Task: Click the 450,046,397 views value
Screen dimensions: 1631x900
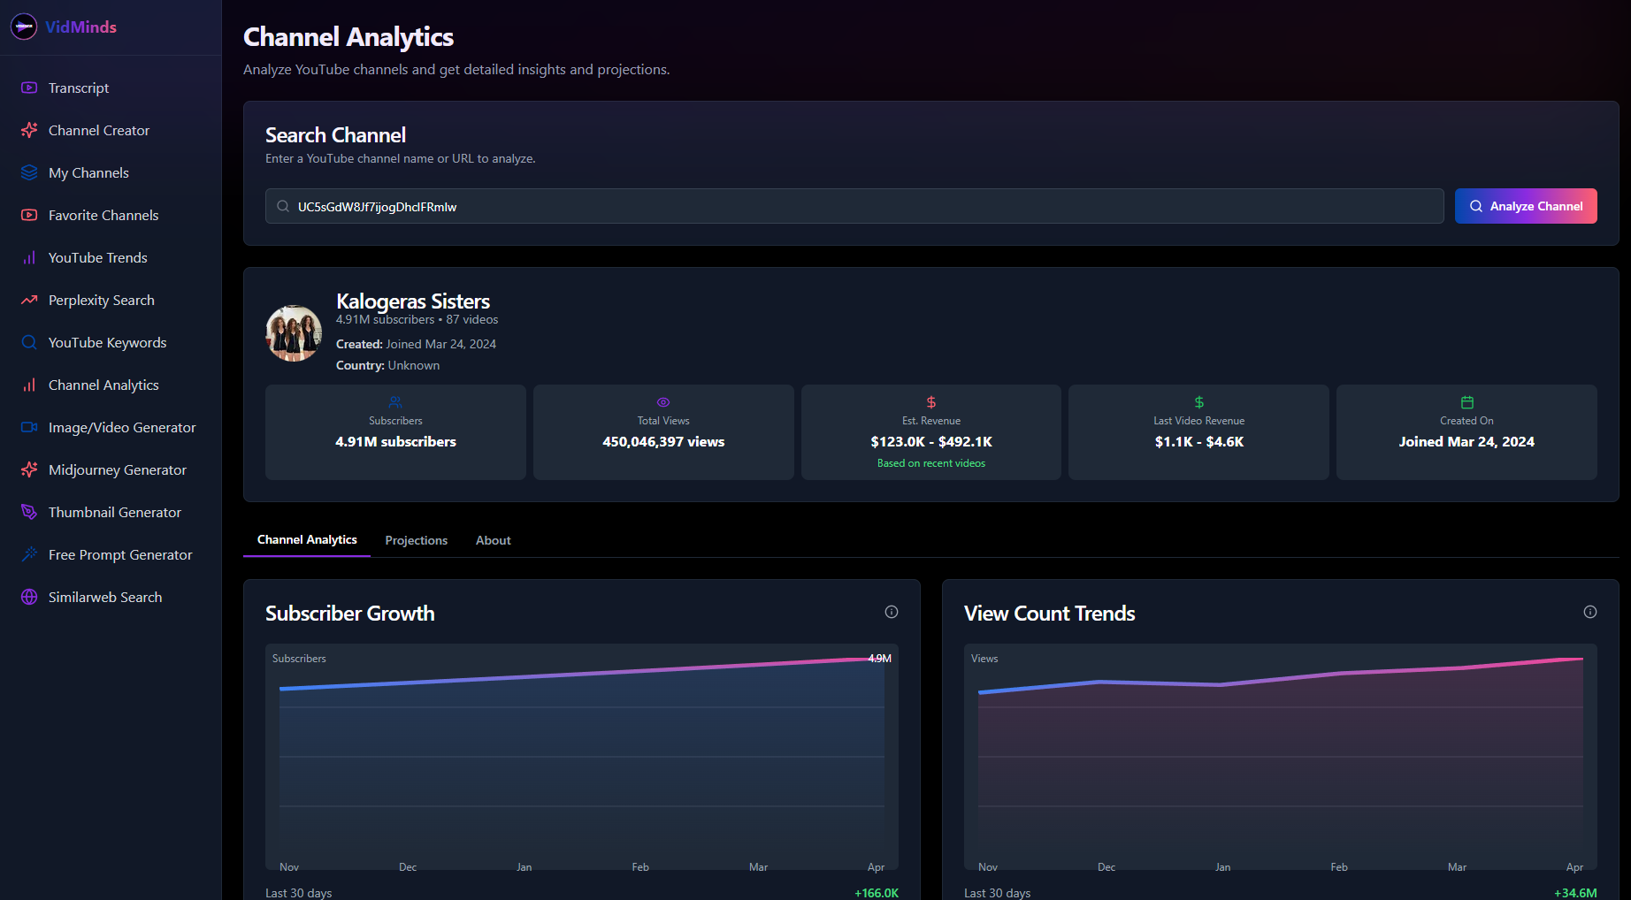Action: (663, 441)
